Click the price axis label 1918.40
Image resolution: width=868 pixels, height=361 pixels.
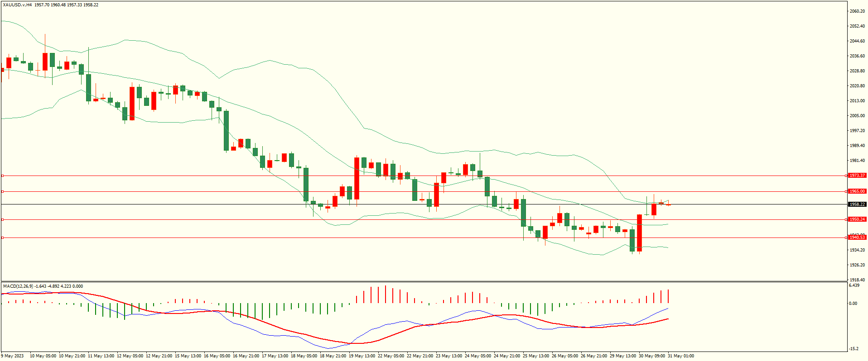(x=857, y=280)
